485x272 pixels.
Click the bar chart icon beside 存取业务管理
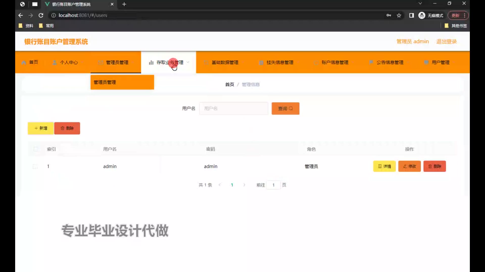point(151,62)
